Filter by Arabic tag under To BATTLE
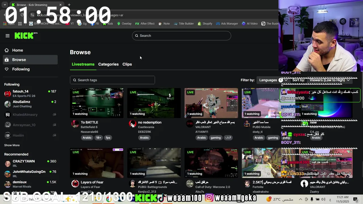The width and height of the screenshot is (363, 204). 87,138
